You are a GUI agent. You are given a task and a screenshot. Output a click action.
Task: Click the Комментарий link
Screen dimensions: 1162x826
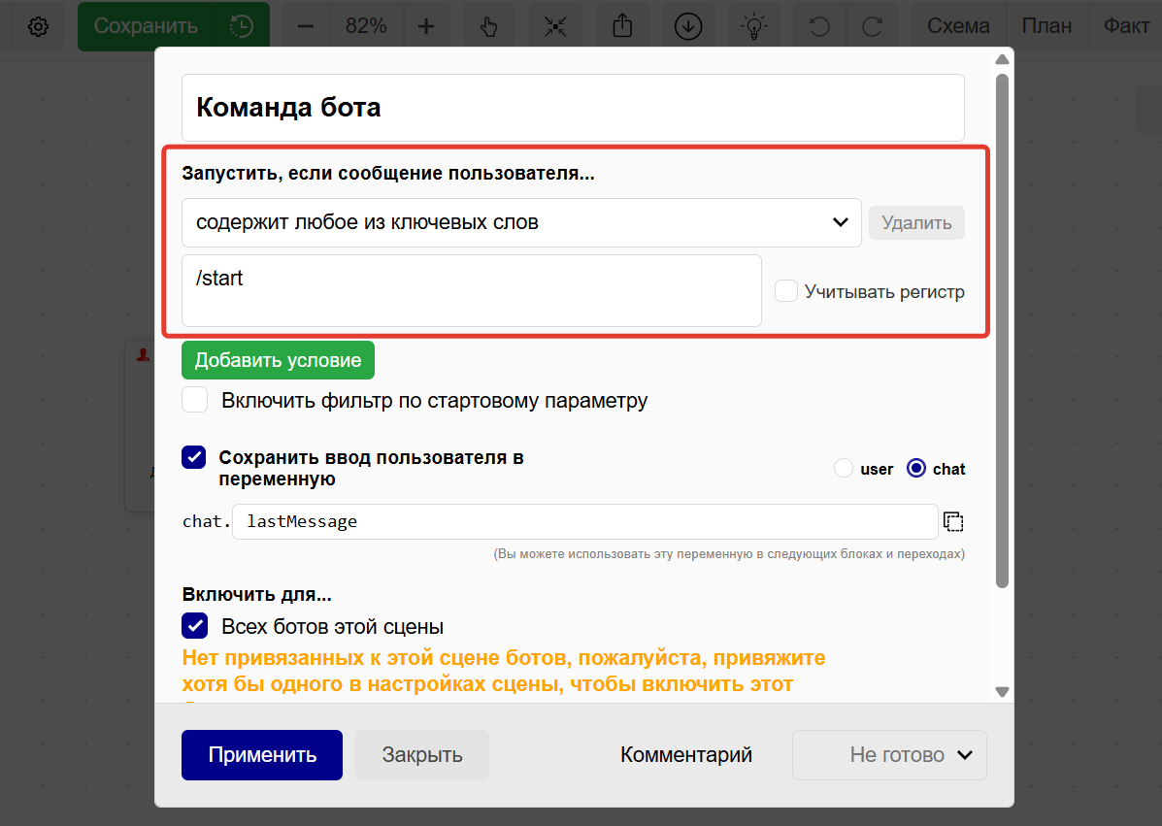pos(686,755)
